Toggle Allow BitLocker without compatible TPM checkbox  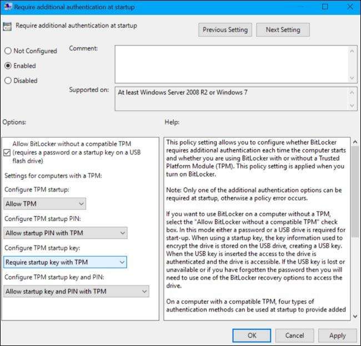pyautogui.click(x=8, y=153)
